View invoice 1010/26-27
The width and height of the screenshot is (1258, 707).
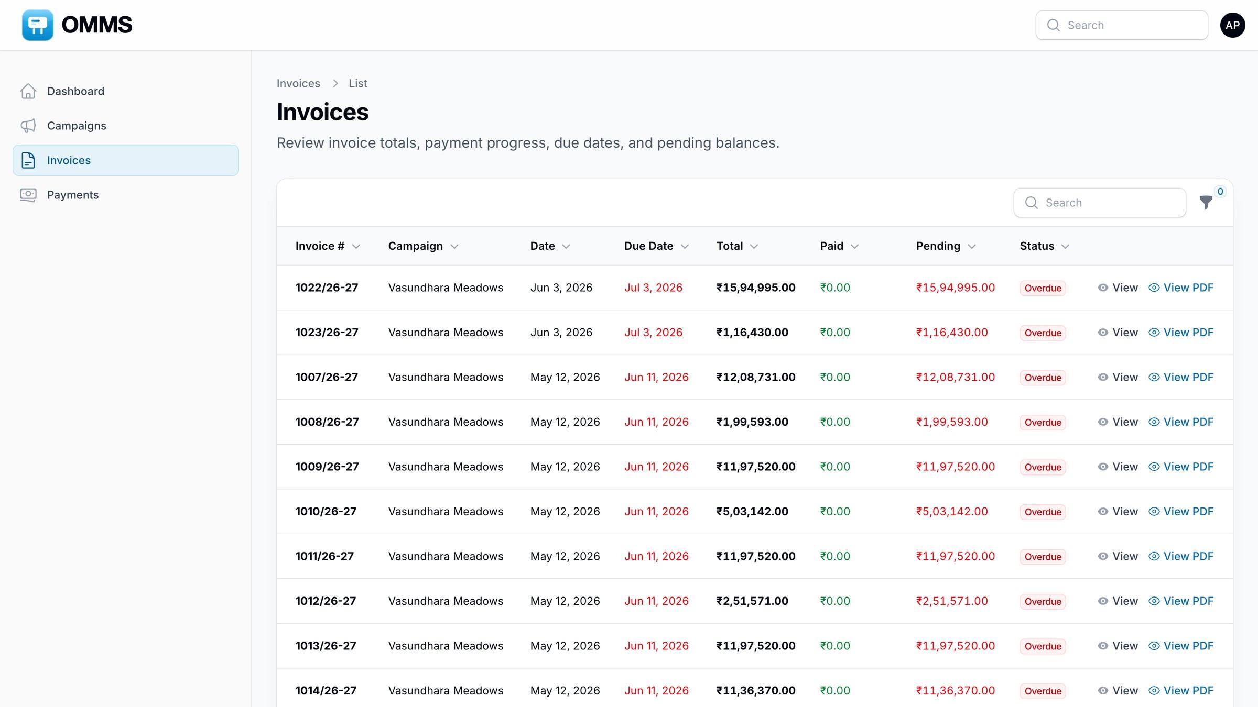pos(1118,512)
